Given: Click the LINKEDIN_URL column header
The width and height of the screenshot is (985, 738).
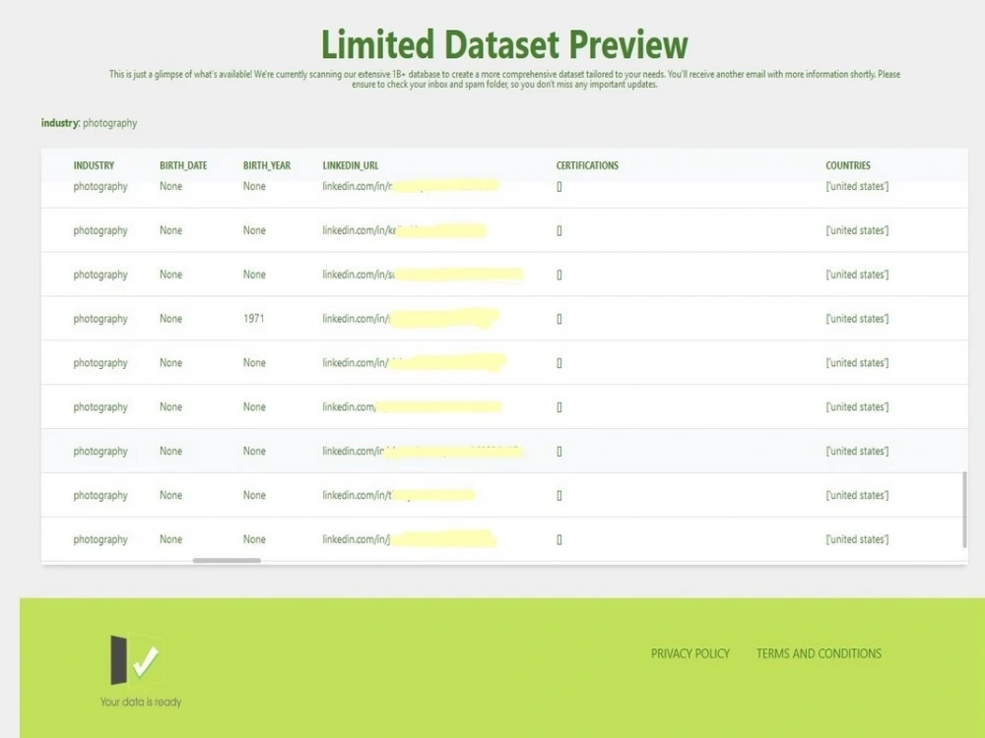Looking at the screenshot, I should tap(351, 165).
